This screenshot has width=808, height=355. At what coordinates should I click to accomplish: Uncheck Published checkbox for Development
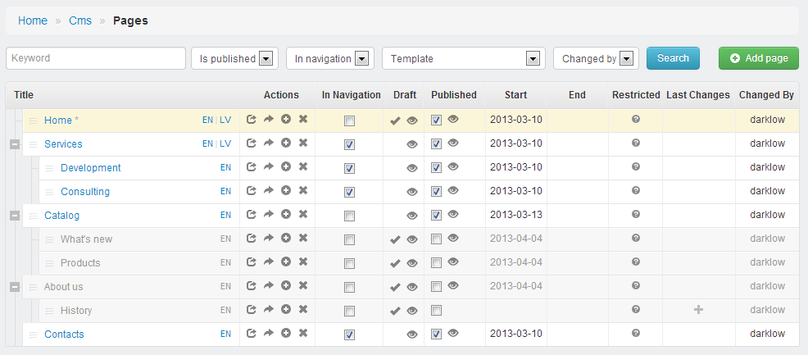[436, 168]
